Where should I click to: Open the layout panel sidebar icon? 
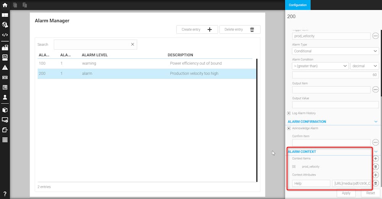point(5,15)
